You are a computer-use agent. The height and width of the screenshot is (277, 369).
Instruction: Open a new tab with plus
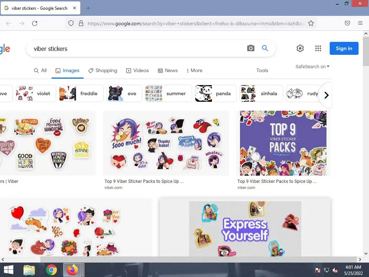pos(88,8)
